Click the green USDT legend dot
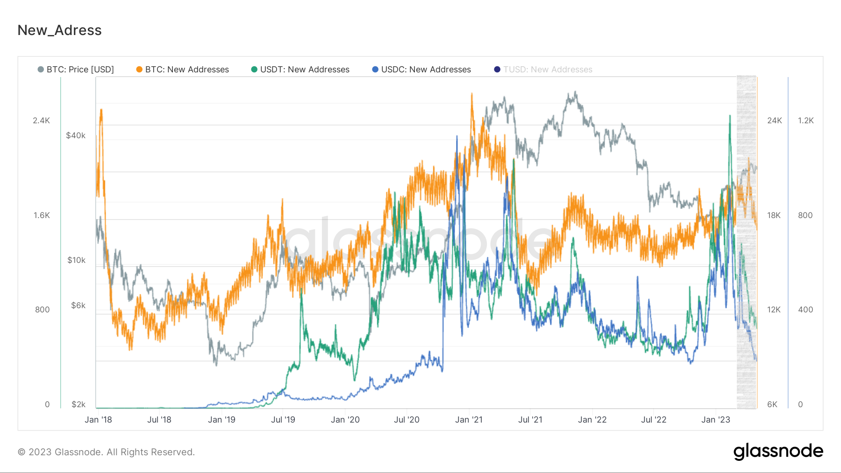 [254, 70]
